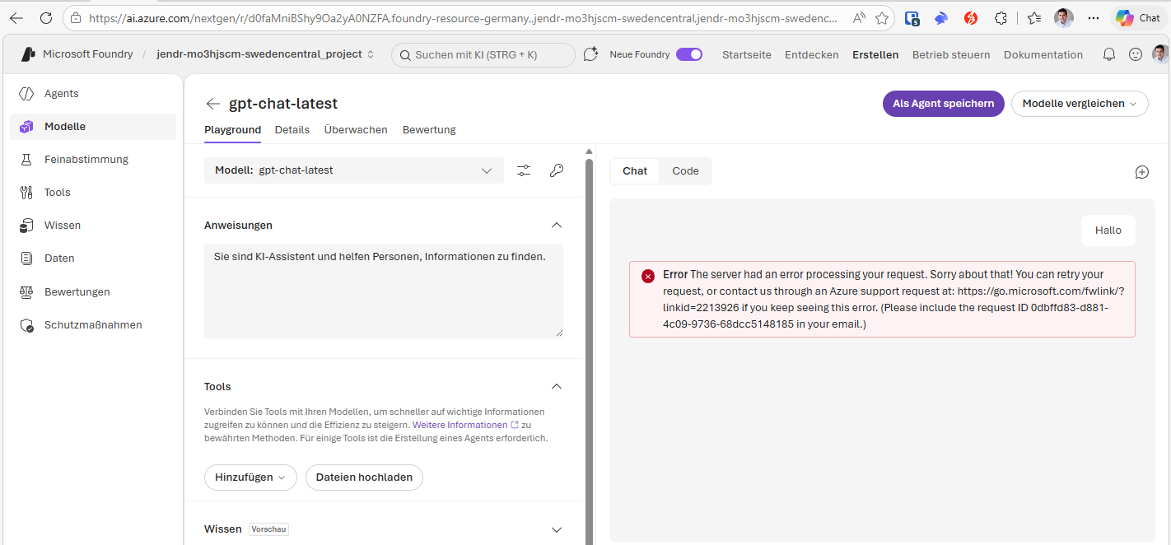Open the project selector dropdown in header
The width and height of the screenshot is (1171, 545).
click(x=266, y=54)
